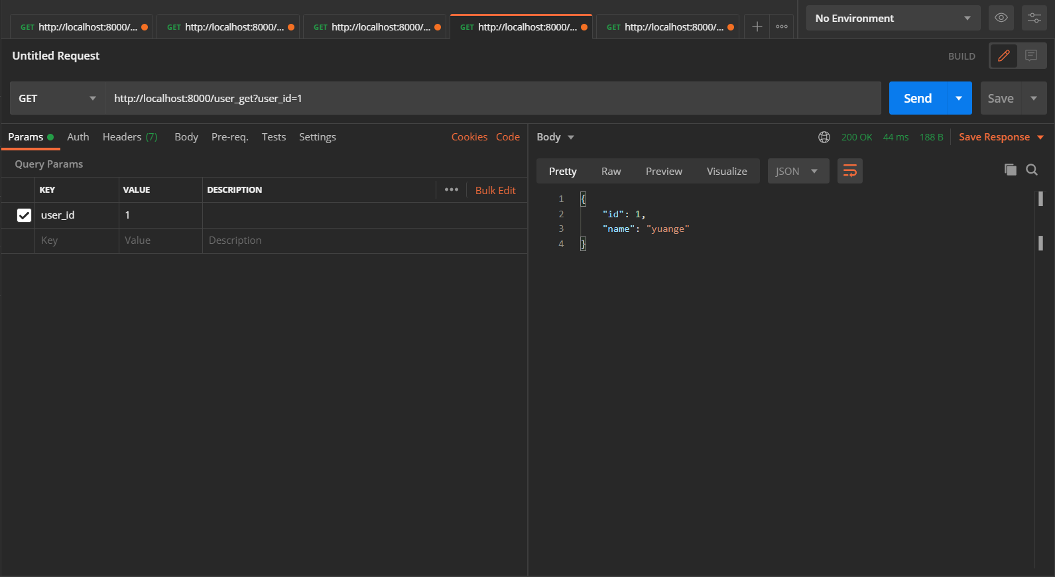Click the value cell containing 1
This screenshot has width=1055, height=577.
tap(160, 215)
